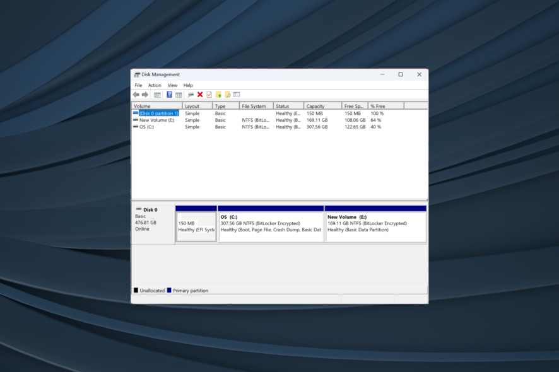Click Show/Hide Action Pane icon next to Help
Screen dimensions: 559x372
pos(179,95)
